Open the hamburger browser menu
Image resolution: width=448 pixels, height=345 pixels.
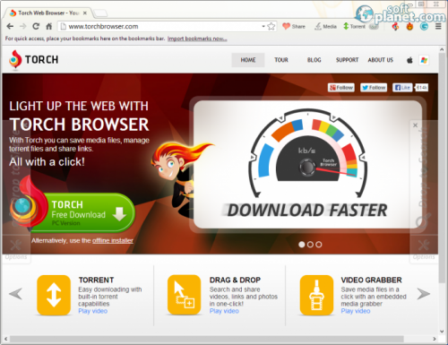[x=438, y=26]
